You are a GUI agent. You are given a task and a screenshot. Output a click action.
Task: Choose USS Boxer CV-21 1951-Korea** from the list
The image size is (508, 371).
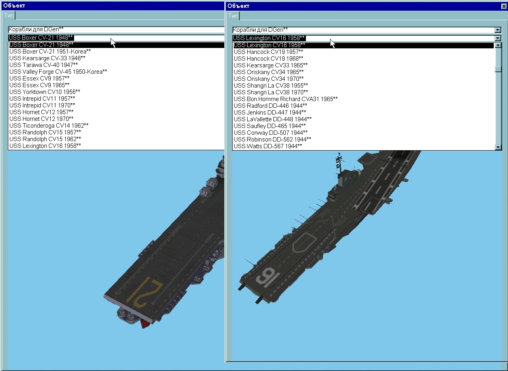tap(116, 52)
